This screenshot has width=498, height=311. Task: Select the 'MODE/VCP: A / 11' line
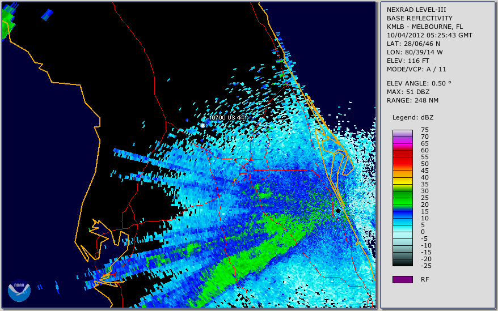click(416, 69)
